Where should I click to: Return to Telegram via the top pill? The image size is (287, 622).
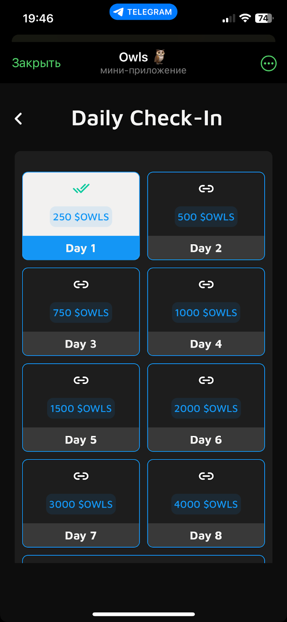click(143, 12)
